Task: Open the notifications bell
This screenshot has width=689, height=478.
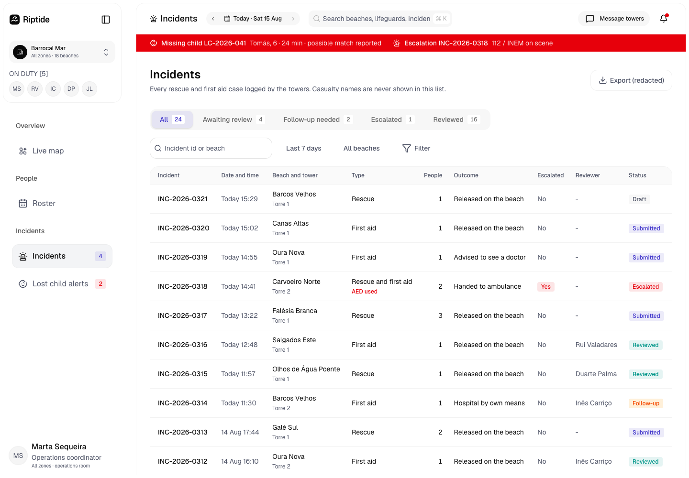Action: coord(664,19)
